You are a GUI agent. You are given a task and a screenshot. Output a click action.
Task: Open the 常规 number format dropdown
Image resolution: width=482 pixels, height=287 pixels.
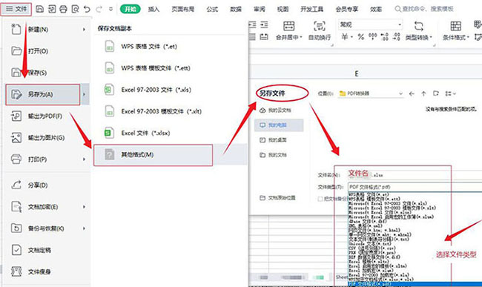pos(371,24)
